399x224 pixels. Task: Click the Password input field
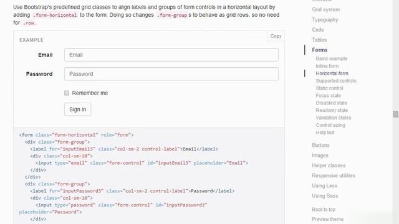(x=171, y=74)
